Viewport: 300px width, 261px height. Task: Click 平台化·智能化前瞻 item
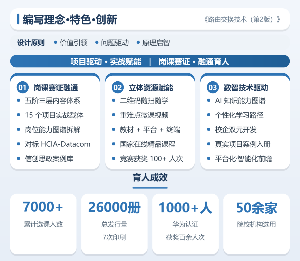(x=244, y=159)
